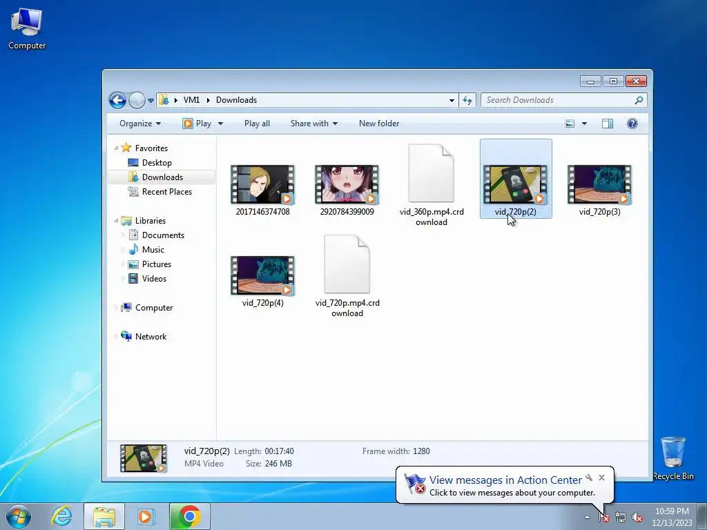Viewport: 707px width, 530px height.
Task: Open Pictures library
Action: point(157,264)
